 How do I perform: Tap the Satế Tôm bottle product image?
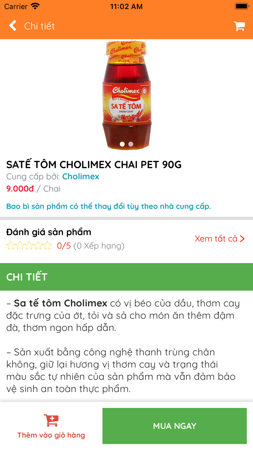[126, 95]
